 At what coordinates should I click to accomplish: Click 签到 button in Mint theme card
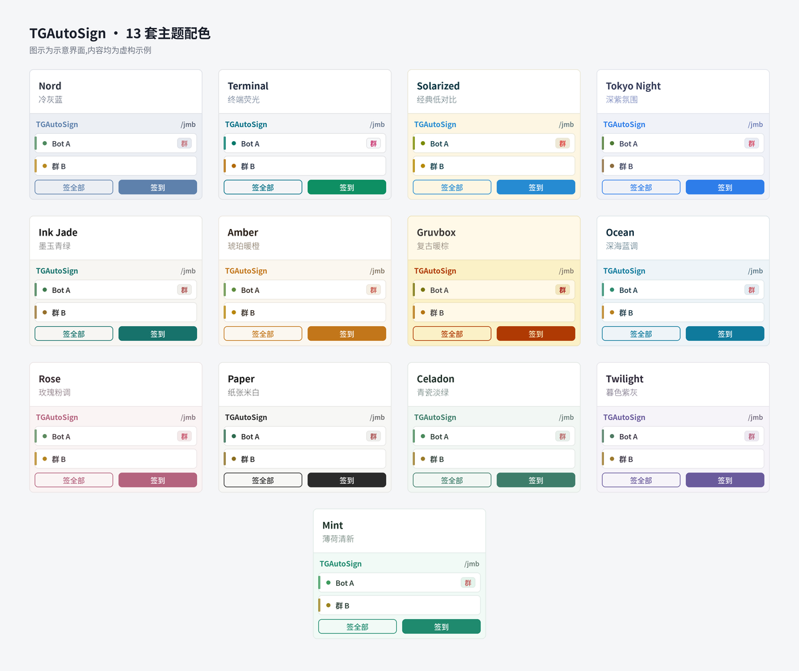[x=441, y=626]
